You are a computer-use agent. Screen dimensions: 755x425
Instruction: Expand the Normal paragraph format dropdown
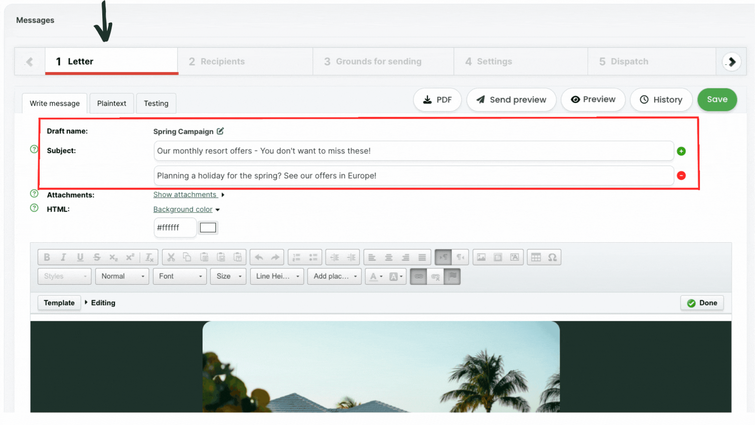pyautogui.click(x=122, y=276)
